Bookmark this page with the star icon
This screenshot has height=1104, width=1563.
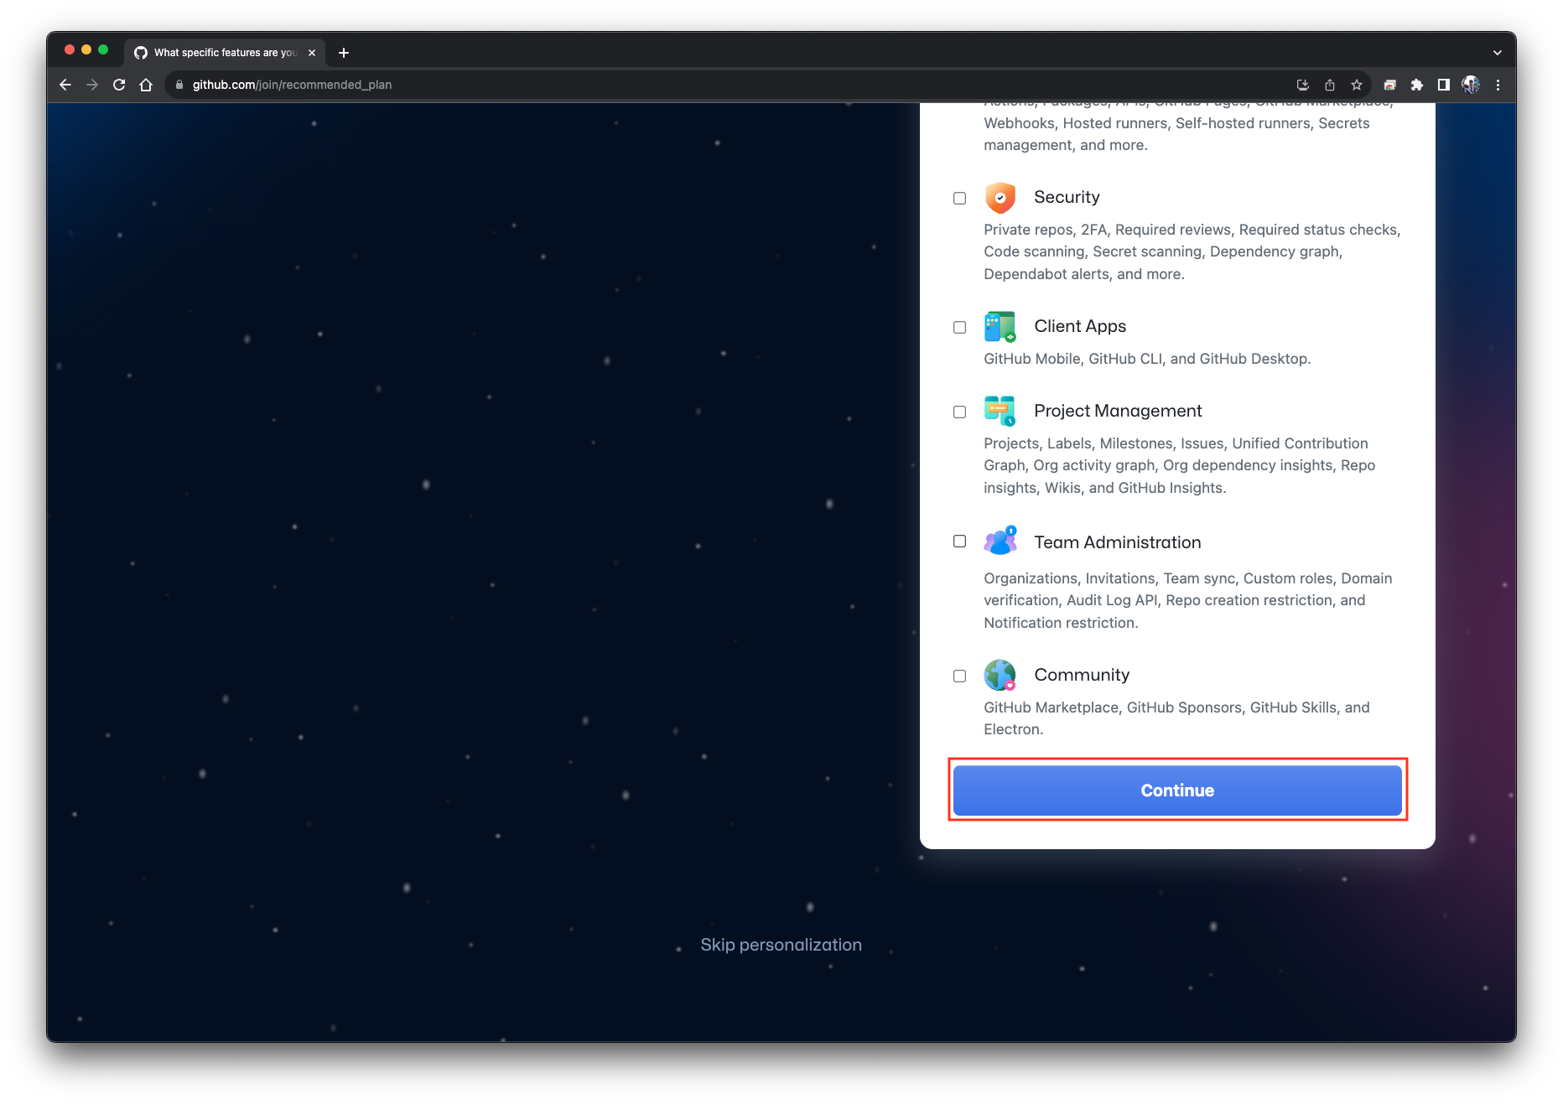tap(1356, 85)
